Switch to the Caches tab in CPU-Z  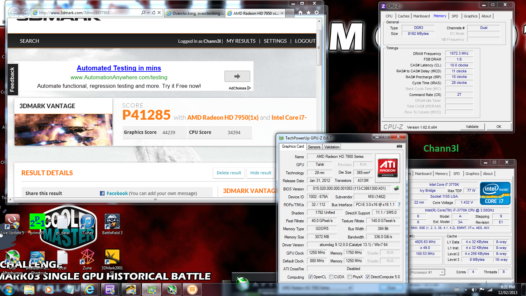pos(403,16)
